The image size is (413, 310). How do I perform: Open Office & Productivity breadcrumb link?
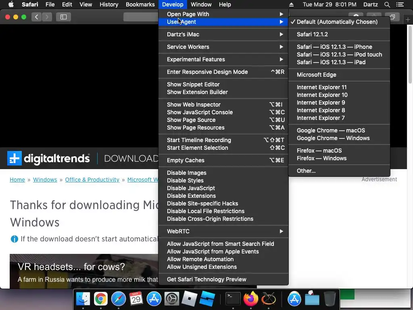(x=92, y=180)
